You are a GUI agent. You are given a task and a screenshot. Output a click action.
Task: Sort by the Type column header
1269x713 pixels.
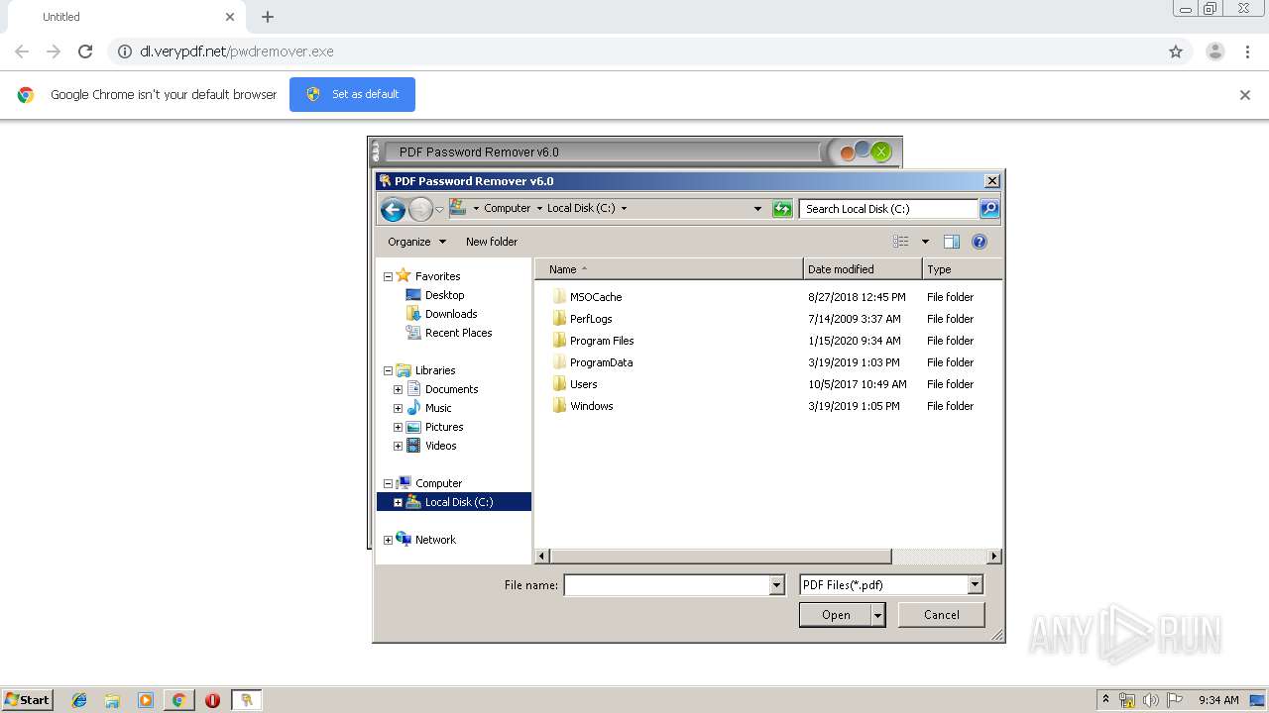pos(962,269)
